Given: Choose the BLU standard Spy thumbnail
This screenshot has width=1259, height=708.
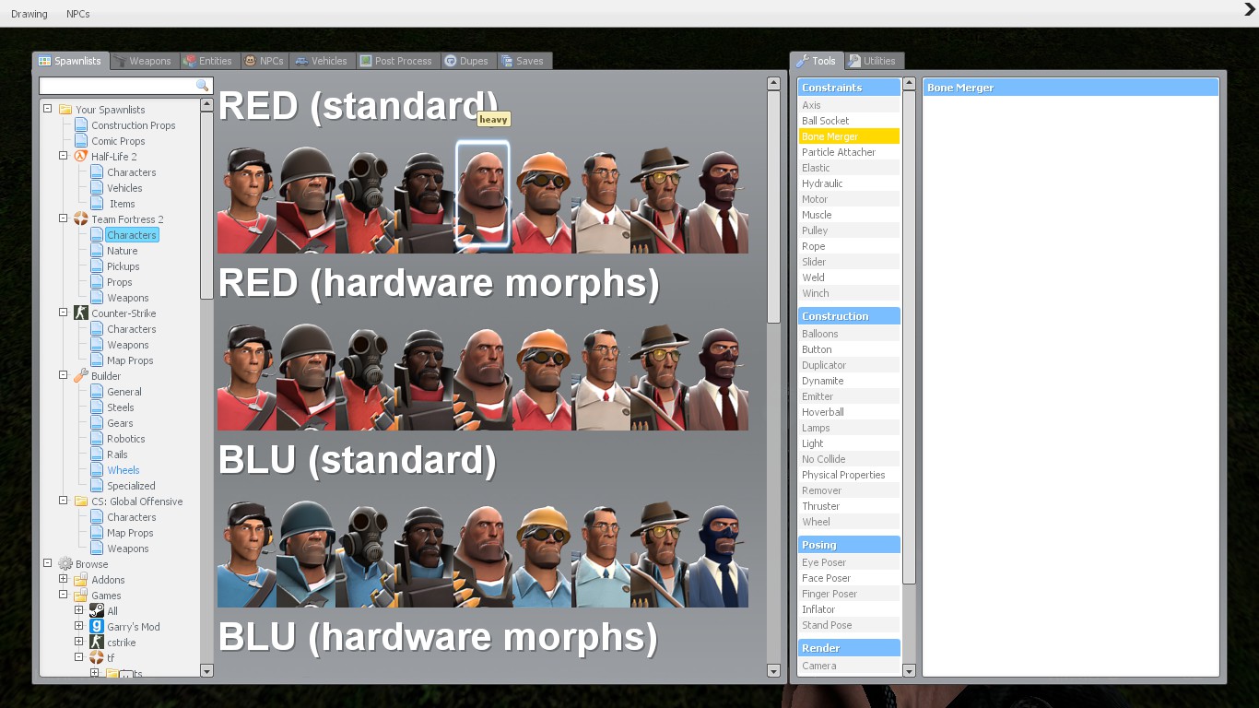Looking at the screenshot, I should click(719, 552).
